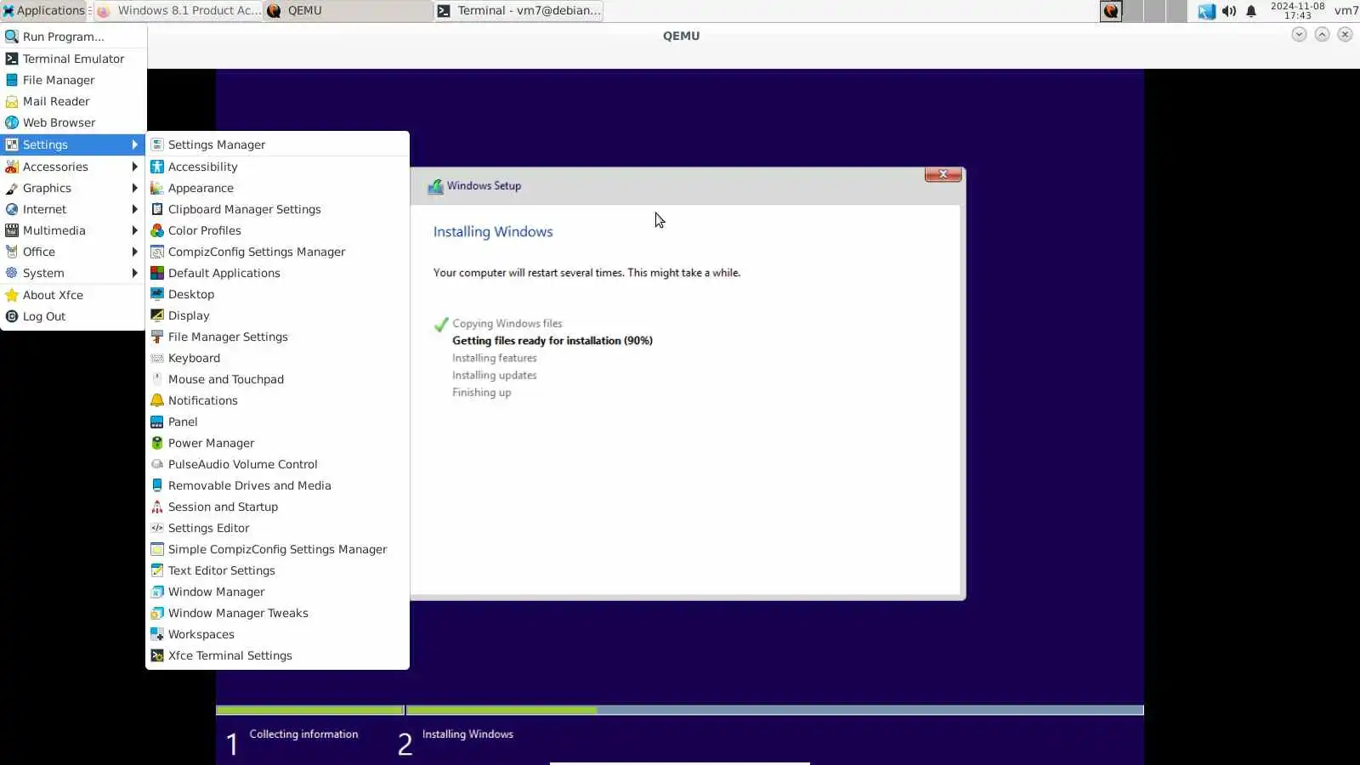Click the 'Installing updates' step text
This screenshot has height=765, width=1360.
(x=495, y=376)
